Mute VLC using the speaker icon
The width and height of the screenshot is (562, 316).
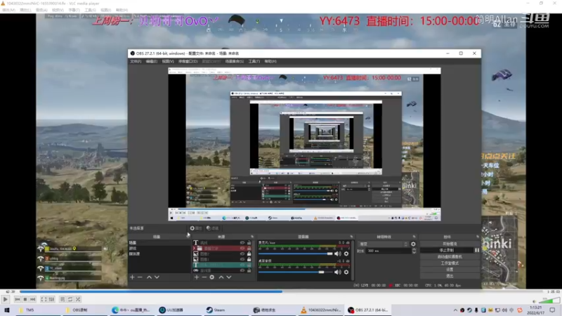pyautogui.click(x=535, y=301)
